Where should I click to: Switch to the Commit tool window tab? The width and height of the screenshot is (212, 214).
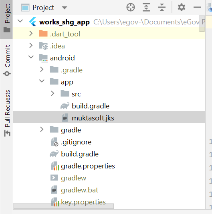pos(7,60)
